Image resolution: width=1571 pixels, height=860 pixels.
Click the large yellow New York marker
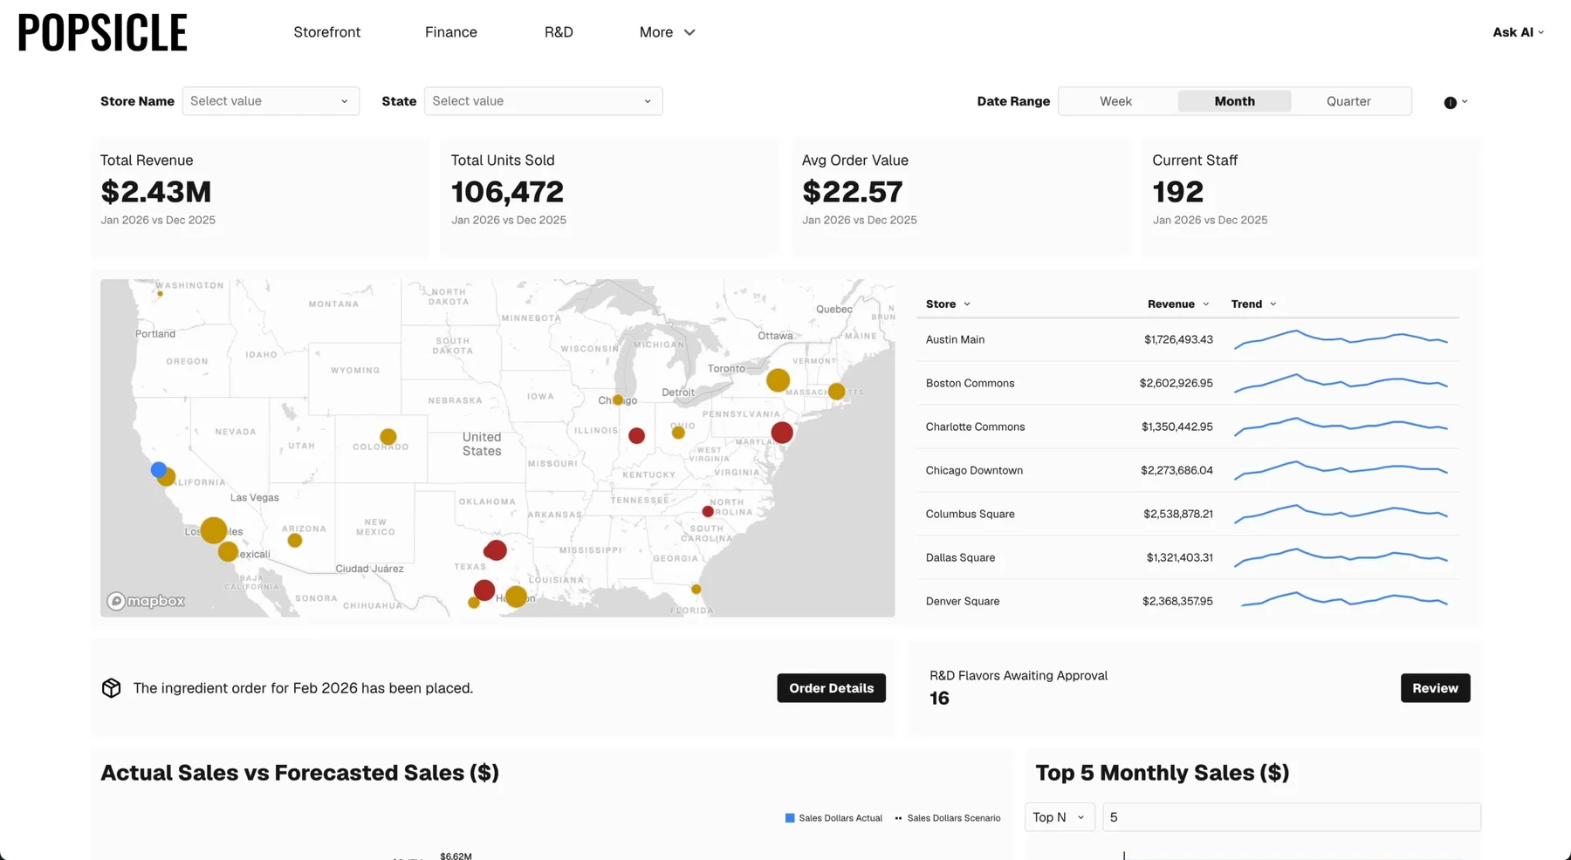pyautogui.click(x=778, y=380)
